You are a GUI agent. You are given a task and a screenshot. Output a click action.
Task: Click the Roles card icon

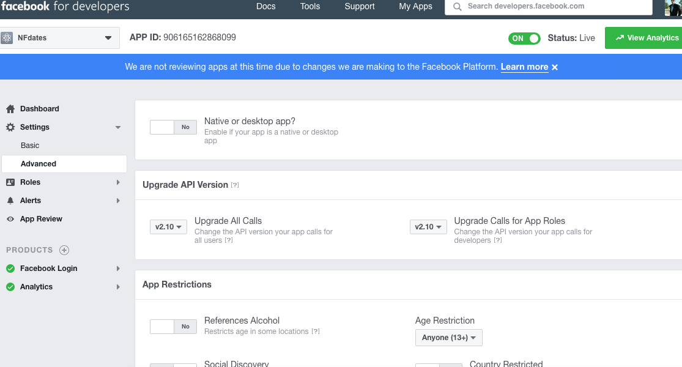10,182
